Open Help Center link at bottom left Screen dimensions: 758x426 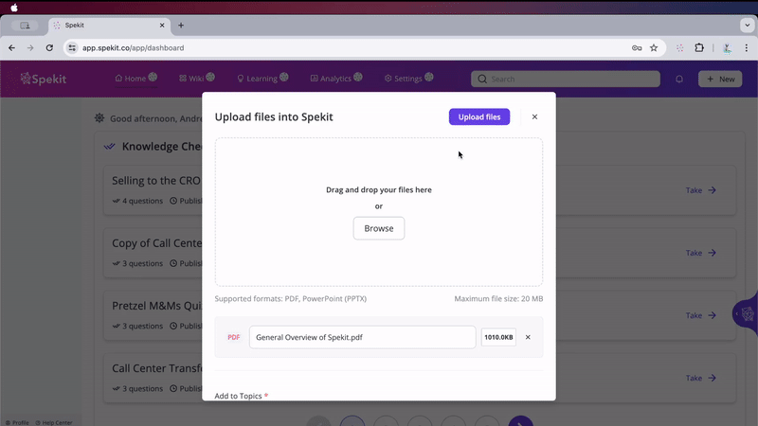coord(54,422)
